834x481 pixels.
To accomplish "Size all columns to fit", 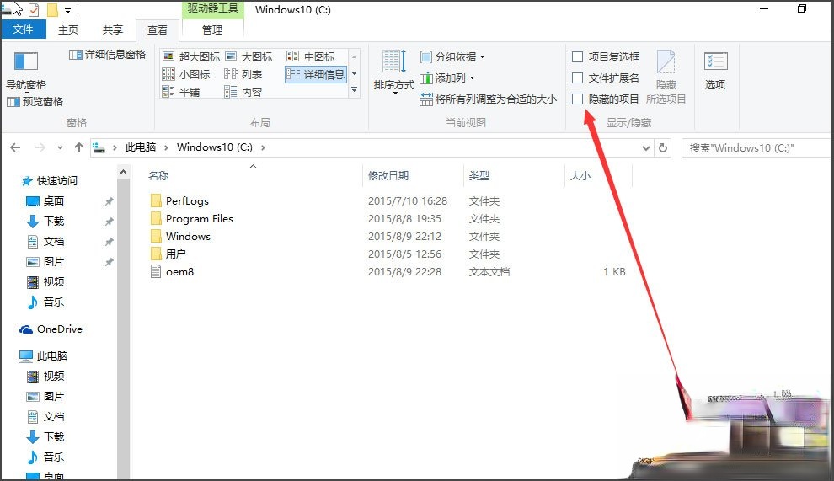I will (x=488, y=99).
